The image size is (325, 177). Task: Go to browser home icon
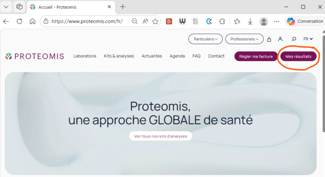(33, 21)
